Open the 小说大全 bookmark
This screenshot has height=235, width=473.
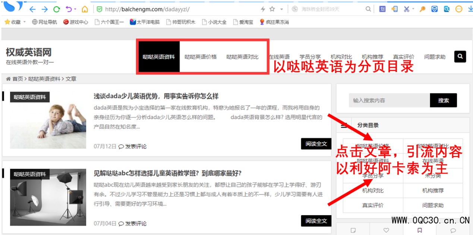(214, 22)
